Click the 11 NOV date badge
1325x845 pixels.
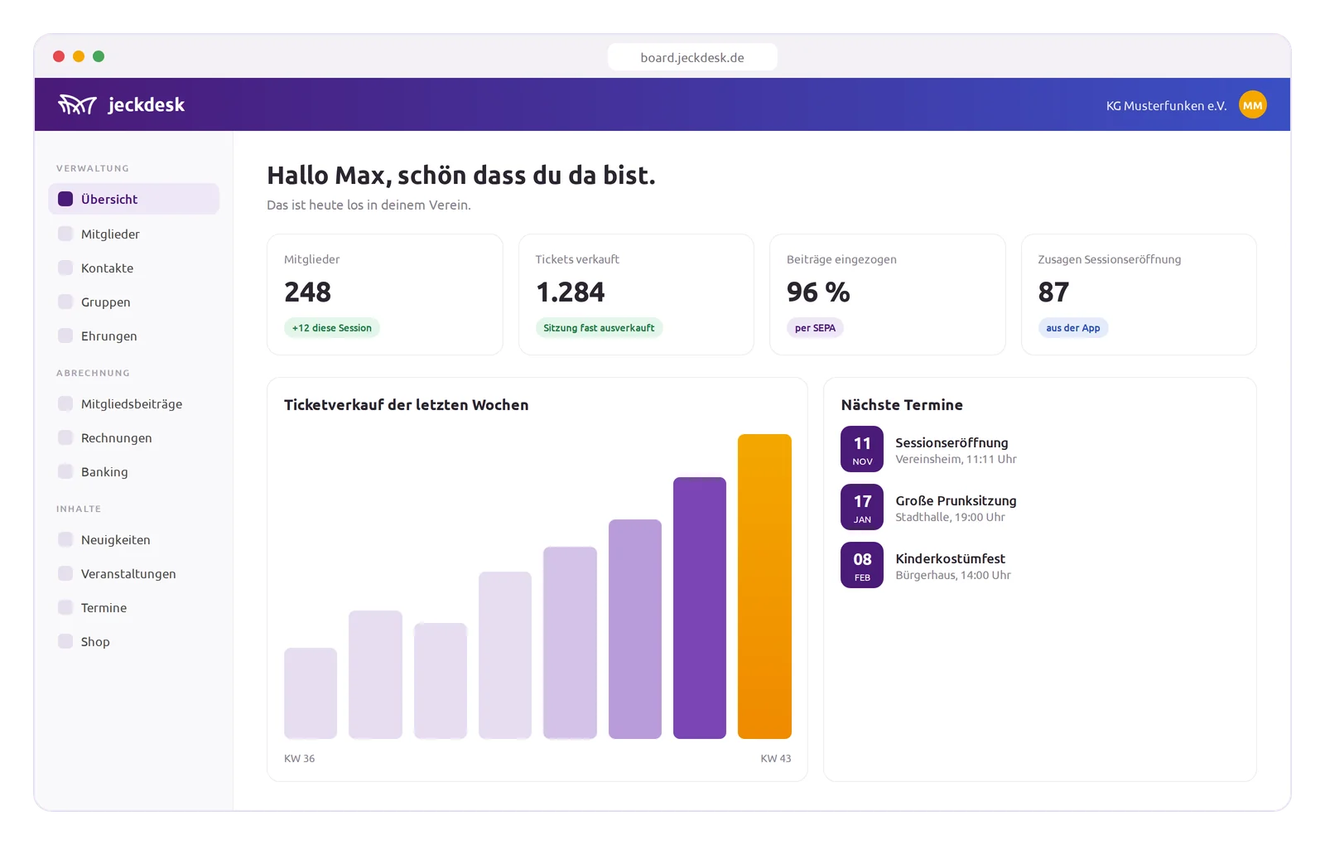[862, 449]
